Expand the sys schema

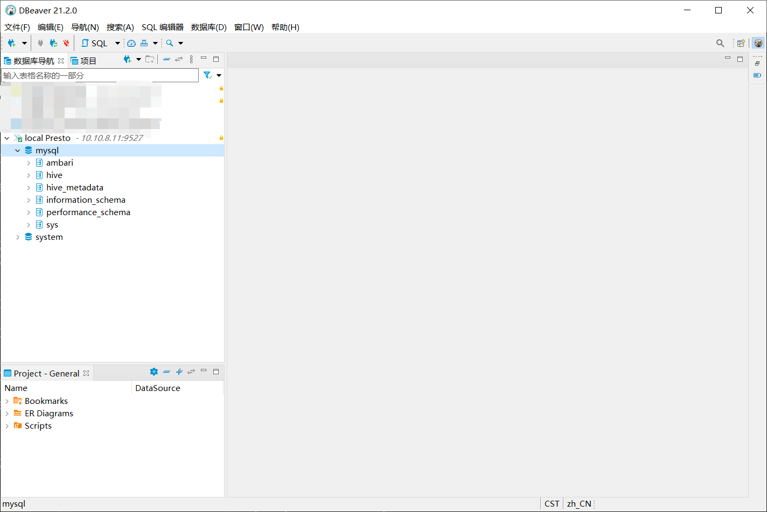click(29, 225)
